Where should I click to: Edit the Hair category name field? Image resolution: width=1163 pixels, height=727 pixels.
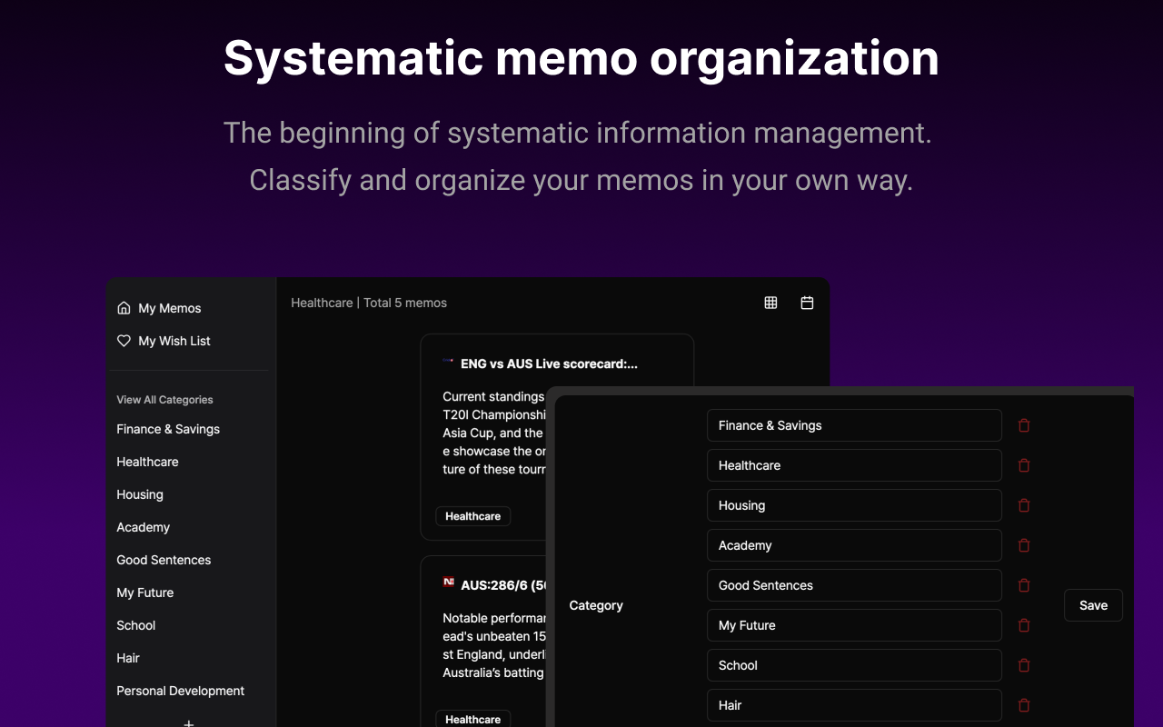pyautogui.click(x=854, y=705)
